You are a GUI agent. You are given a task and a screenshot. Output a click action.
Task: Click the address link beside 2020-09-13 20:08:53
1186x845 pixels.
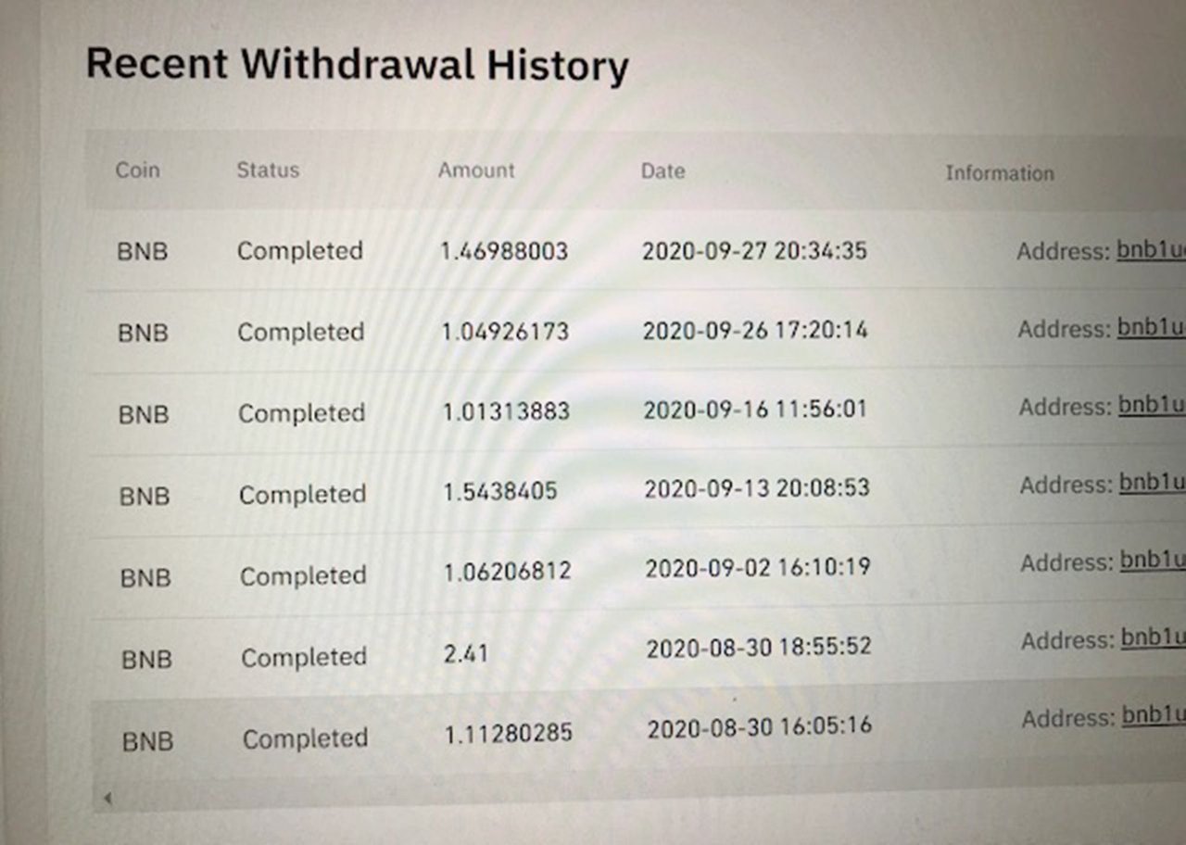1152,484
